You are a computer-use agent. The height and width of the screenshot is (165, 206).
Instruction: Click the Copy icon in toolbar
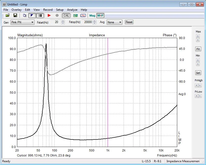click(x=25, y=16)
